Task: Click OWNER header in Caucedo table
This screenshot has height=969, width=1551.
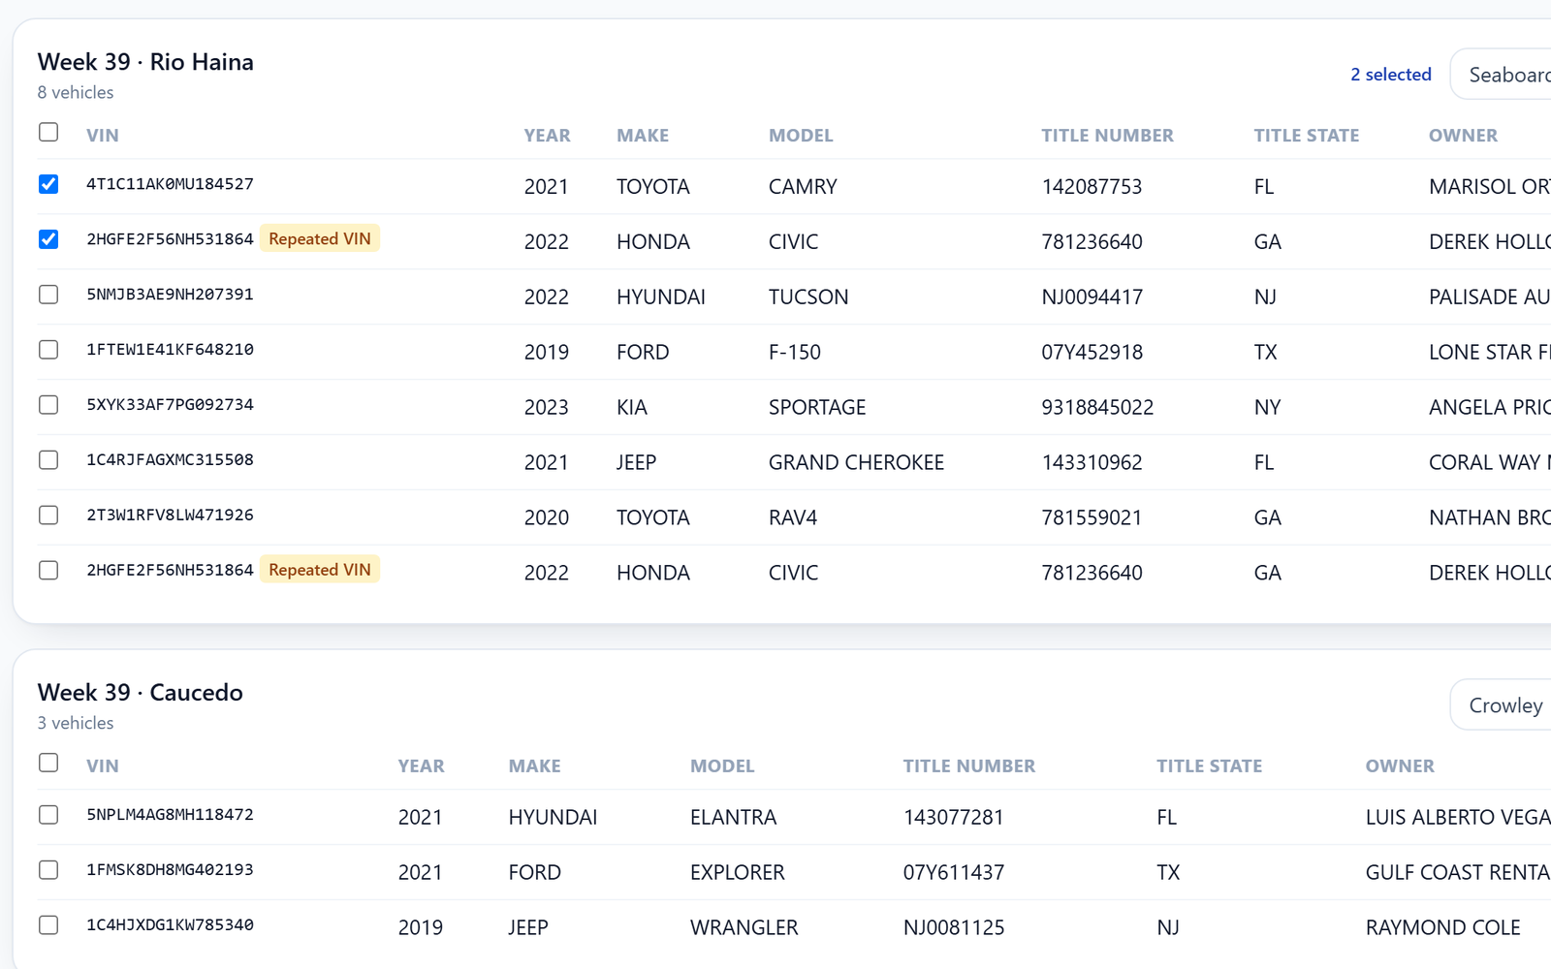Action: coord(1400,766)
